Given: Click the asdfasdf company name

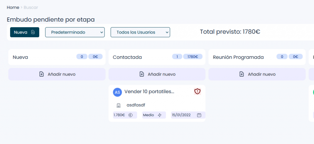Looking at the screenshot, I should pos(136,105).
